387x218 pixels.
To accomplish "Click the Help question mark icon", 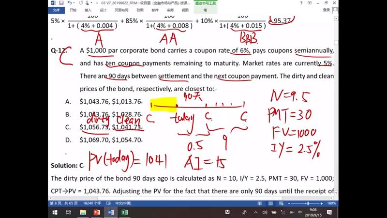I will (x=301, y=3).
